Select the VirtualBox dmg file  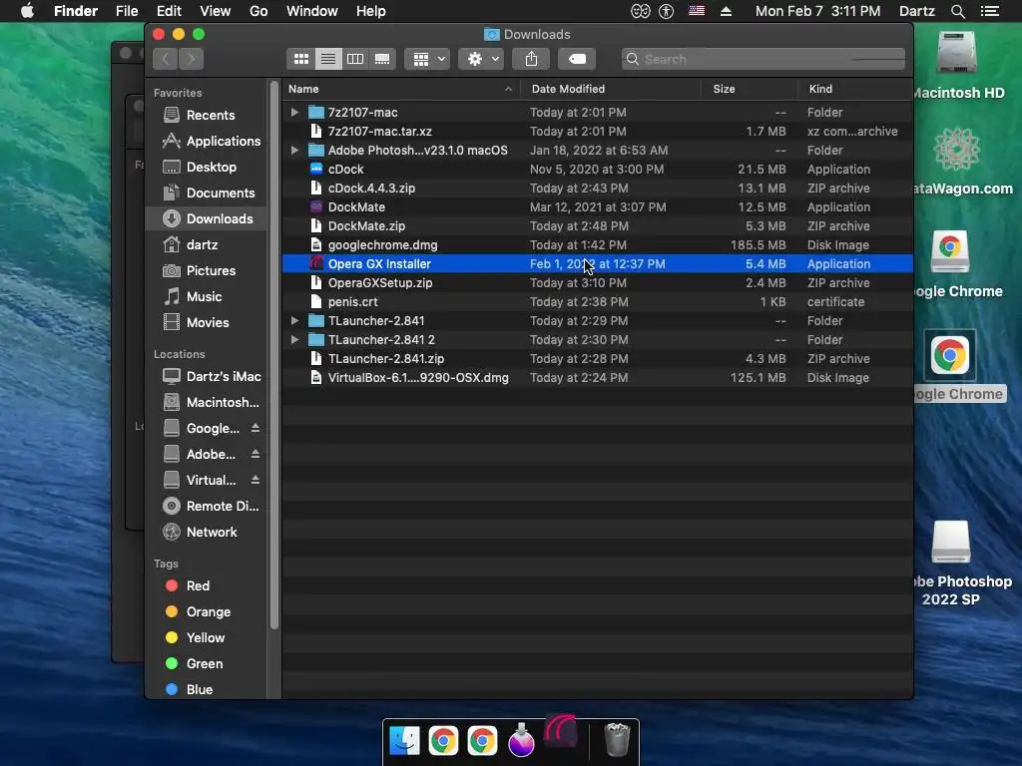pos(597,377)
